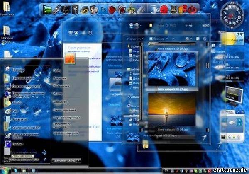Open the Recycle Bin dock icon
Viewport: 249px width, 174px height.
pyautogui.click(x=154, y=9)
